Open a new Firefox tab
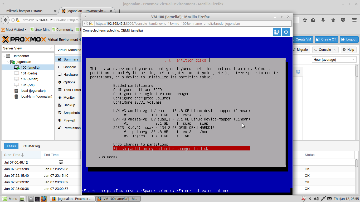The image size is (360, 202). coord(119,11)
